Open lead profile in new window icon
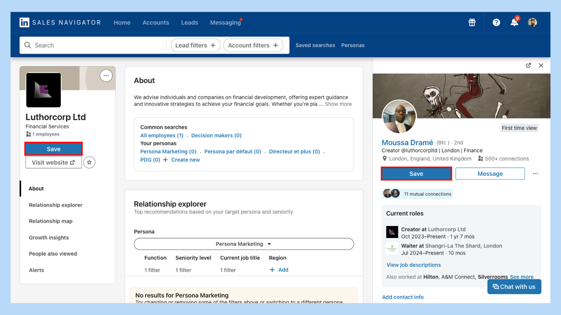Viewport: 561px width, 315px height. 528,65
